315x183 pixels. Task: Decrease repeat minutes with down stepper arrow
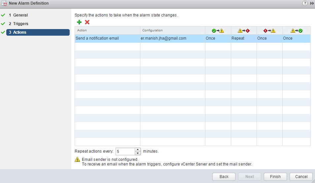coord(138,153)
